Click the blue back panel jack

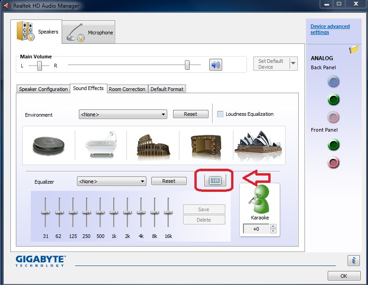(333, 82)
